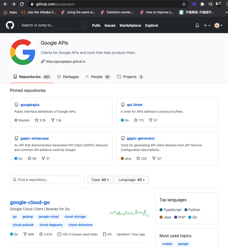Open How to improve y... bookmark

point(157,12)
